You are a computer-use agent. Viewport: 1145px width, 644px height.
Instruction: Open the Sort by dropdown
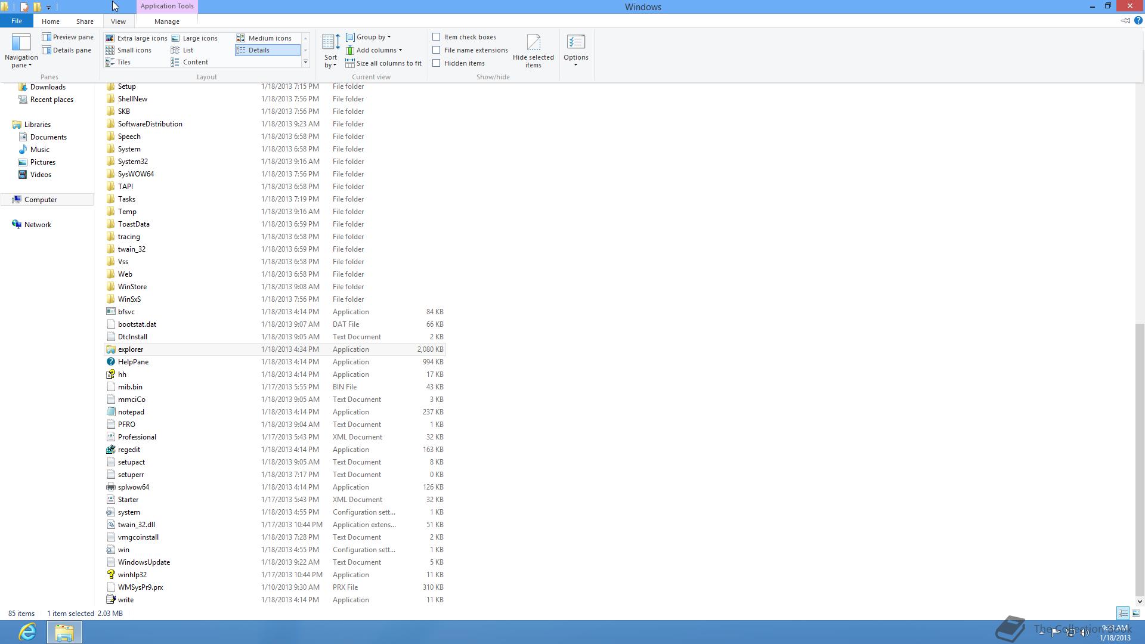[x=330, y=51]
